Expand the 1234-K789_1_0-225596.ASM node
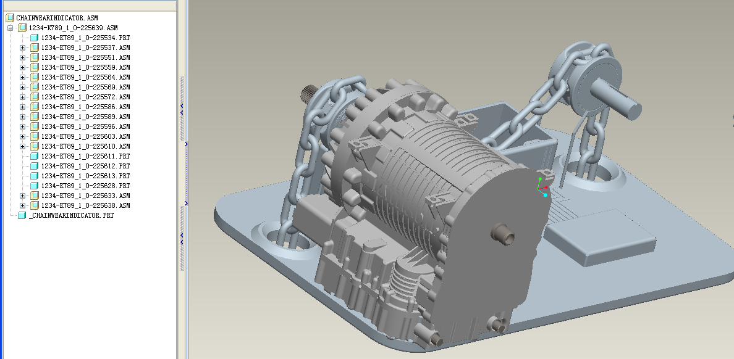The image size is (734, 359). (22, 126)
